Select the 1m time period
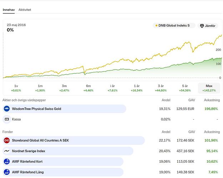Image resolution: width=223 pixels, height=178 pixels. click(40, 88)
